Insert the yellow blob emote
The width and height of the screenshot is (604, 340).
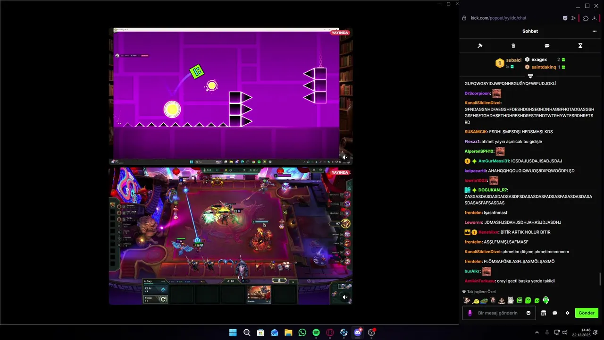click(476, 300)
